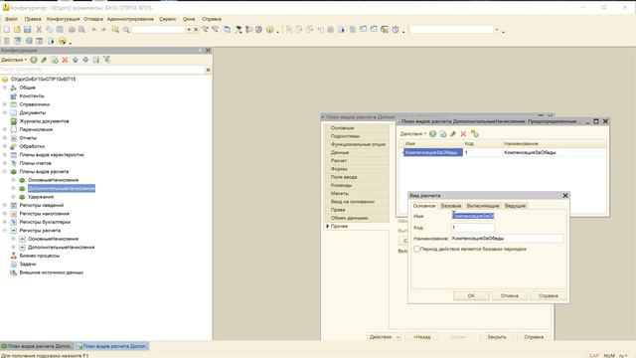Image resolution: width=636 pixels, height=358 pixels.
Task: Click Move up arrow in Конфигурация panel
Action: (76, 60)
